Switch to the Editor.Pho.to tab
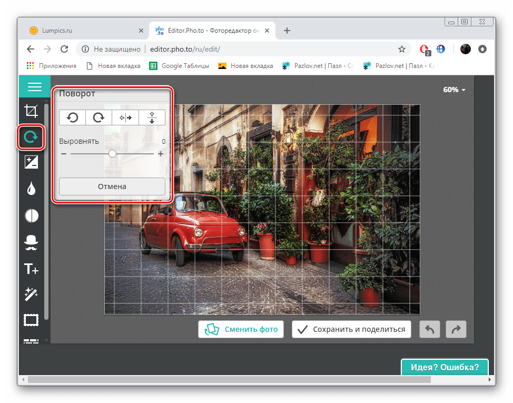Image resolution: width=513 pixels, height=403 pixels. 213,31
